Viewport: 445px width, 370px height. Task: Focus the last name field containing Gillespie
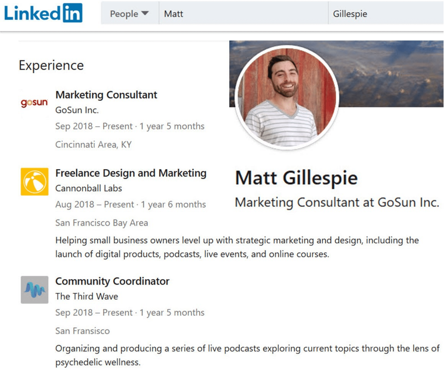point(386,14)
